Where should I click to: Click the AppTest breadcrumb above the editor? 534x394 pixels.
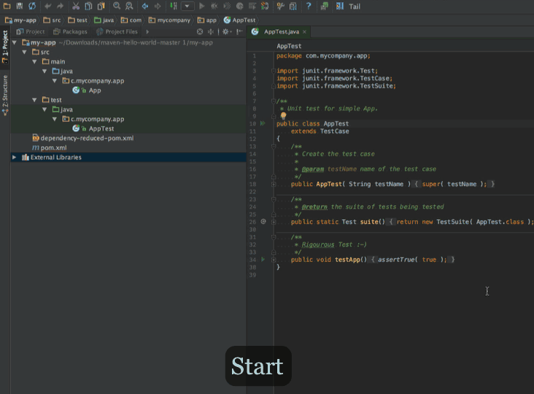pyautogui.click(x=289, y=46)
